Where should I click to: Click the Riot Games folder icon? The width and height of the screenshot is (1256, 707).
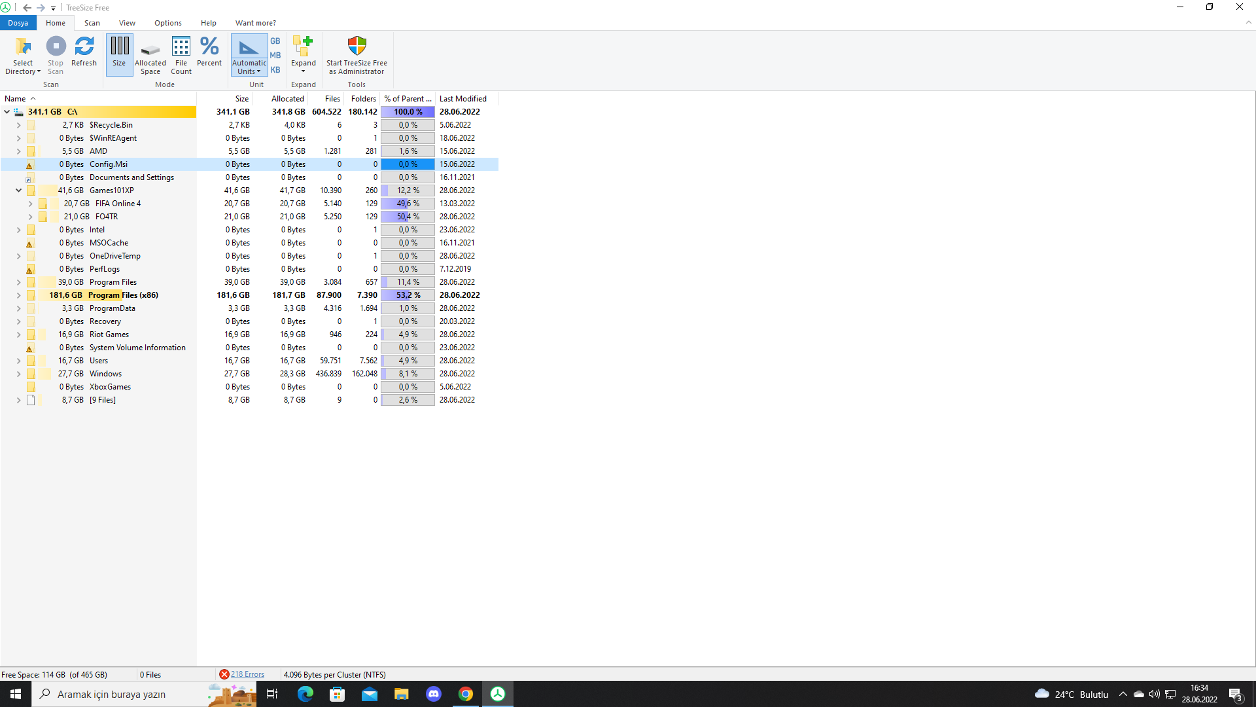pyautogui.click(x=31, y=335)
